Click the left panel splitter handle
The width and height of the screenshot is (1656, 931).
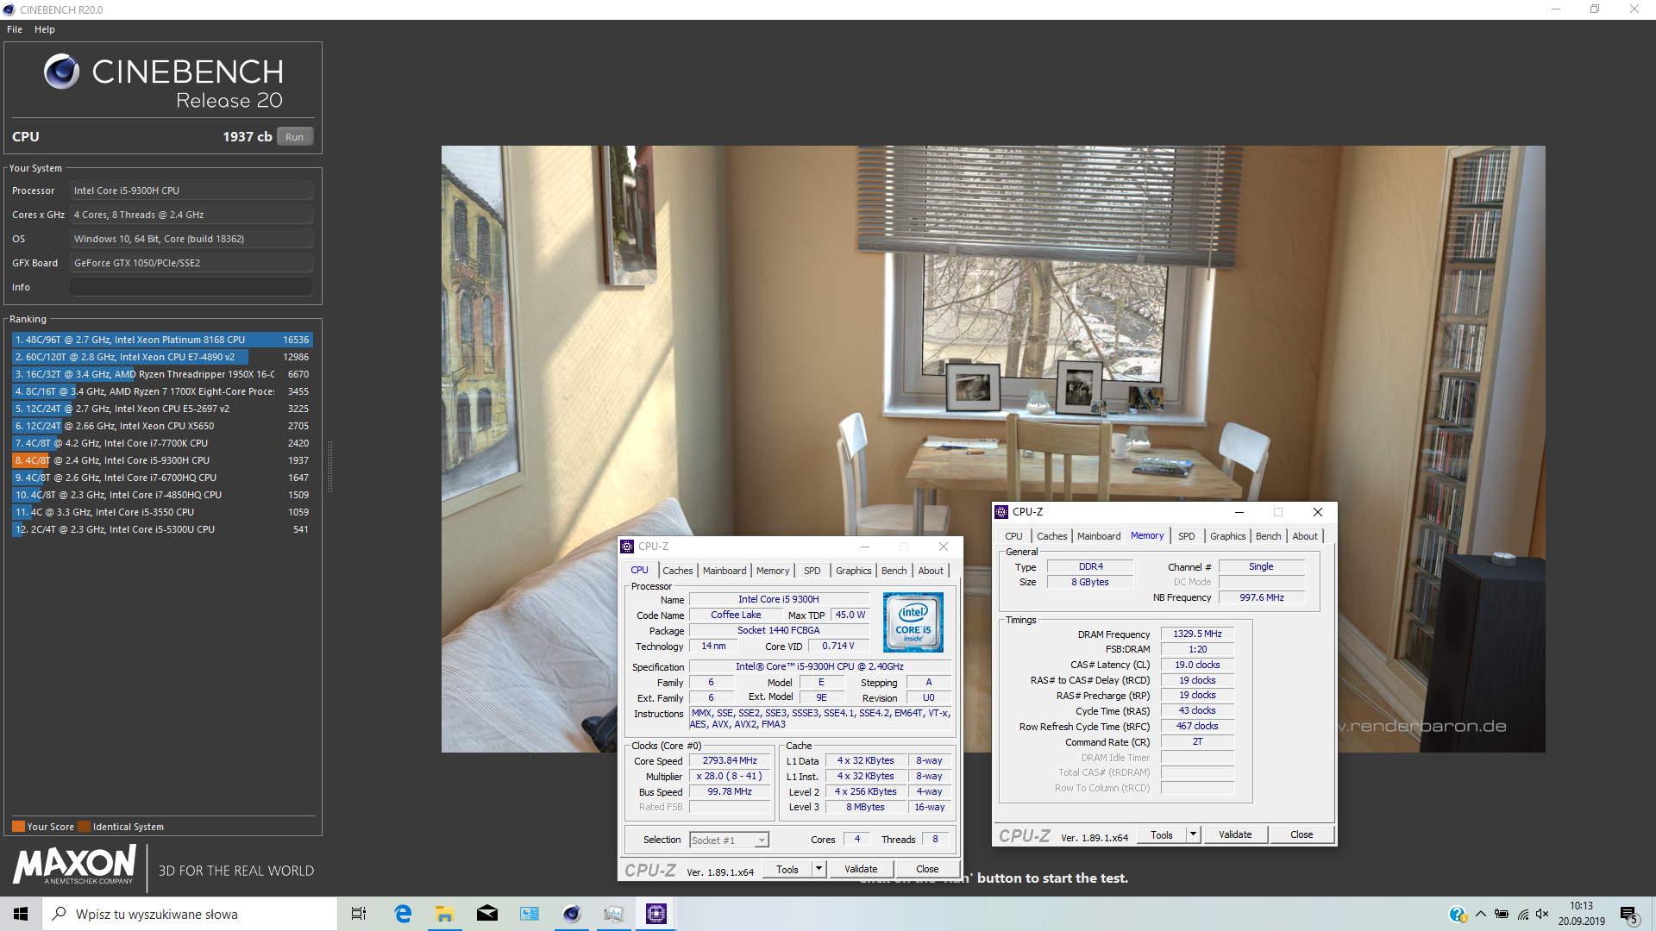click(x=329, y=465)
